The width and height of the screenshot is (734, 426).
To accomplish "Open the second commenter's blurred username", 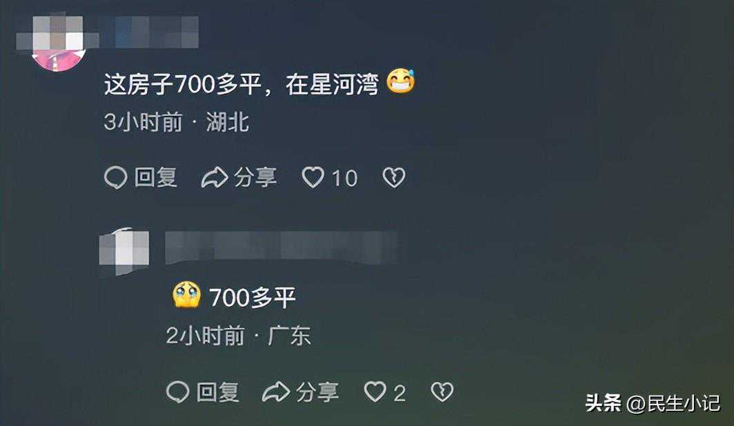I will click(x=281, y=246).
